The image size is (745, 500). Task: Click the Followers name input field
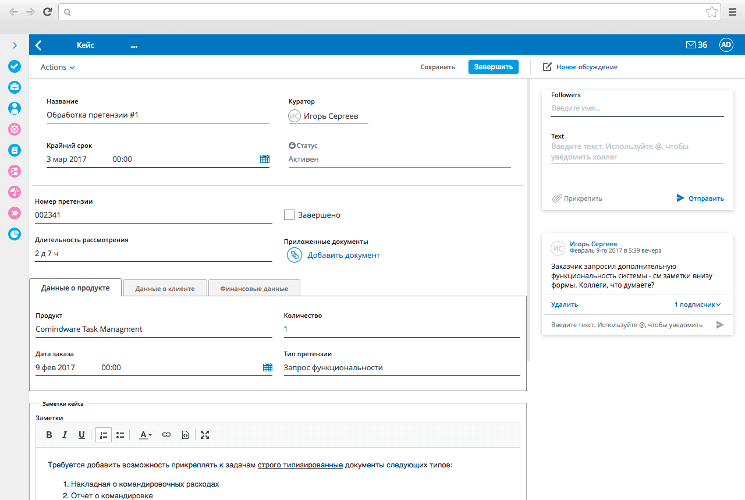click(x=637, y=108)
